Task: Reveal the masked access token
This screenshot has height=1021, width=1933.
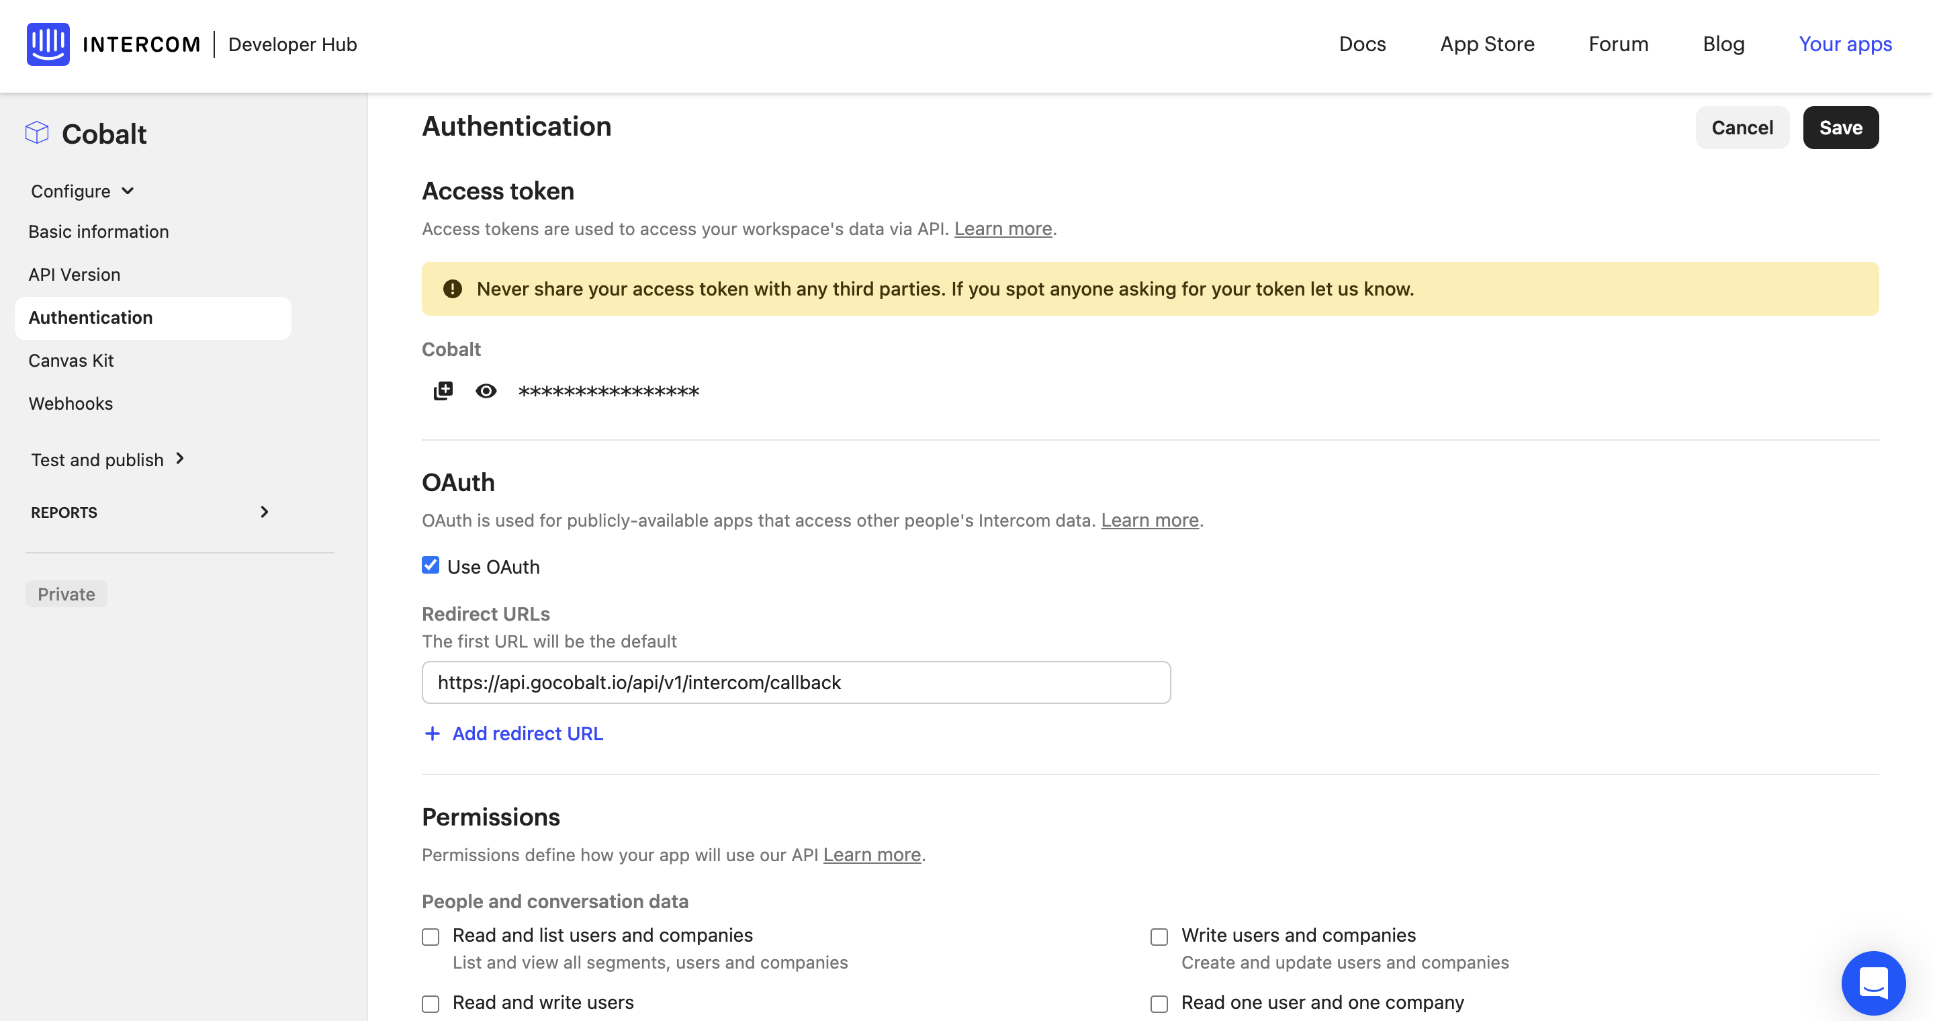Action: click(487, 390)
